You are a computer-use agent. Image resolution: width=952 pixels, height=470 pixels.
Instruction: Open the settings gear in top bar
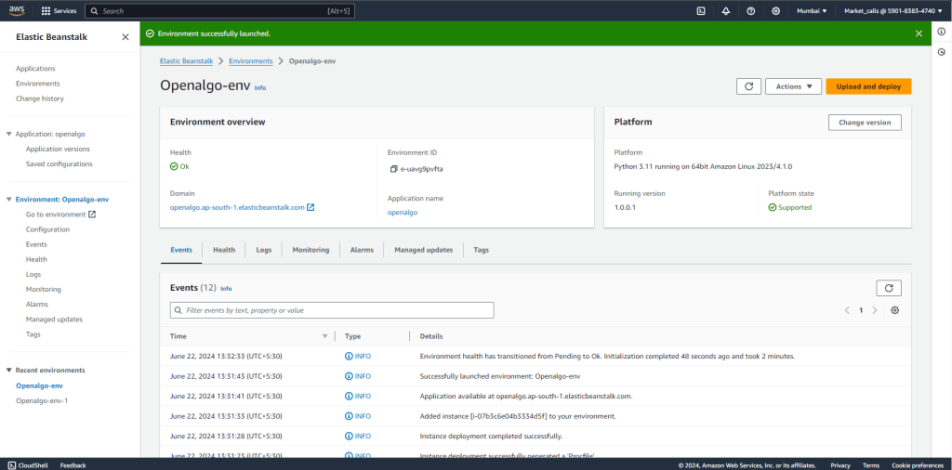(x=775, y=11)
